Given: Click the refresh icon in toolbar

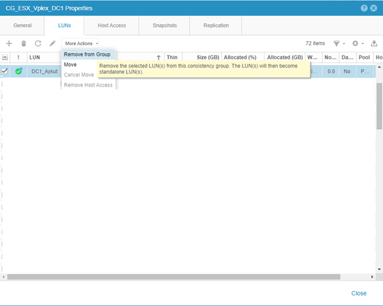Looking at the screenshot, I should (x=38, y=44).
